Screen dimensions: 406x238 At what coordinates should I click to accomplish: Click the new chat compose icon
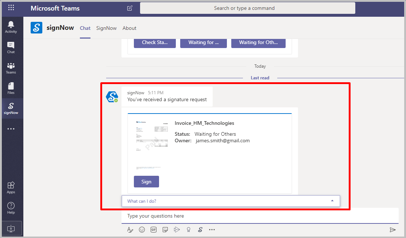click(x=130, y=8)
